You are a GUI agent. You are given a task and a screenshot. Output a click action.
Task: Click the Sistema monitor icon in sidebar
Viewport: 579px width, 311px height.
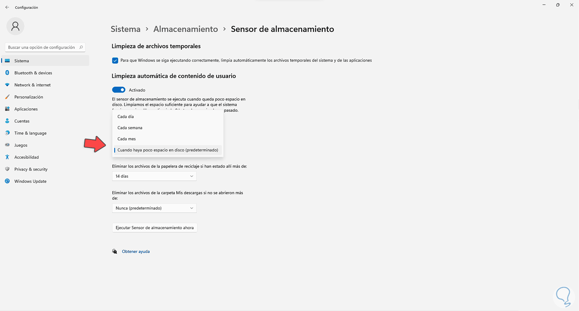7,61
